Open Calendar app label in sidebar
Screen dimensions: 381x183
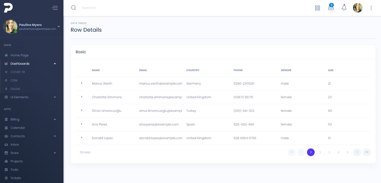point(18,128)
